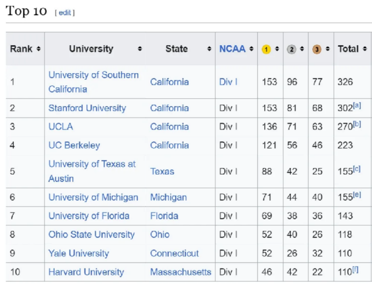Click the Harvard University link
372x285 pixels.
86,272
